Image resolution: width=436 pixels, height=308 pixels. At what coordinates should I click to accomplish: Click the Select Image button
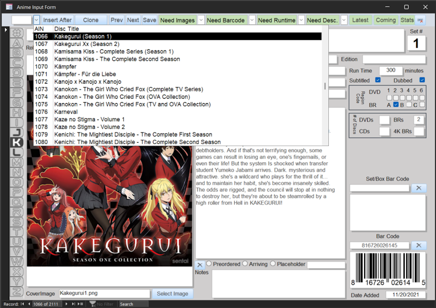(172, 294)
